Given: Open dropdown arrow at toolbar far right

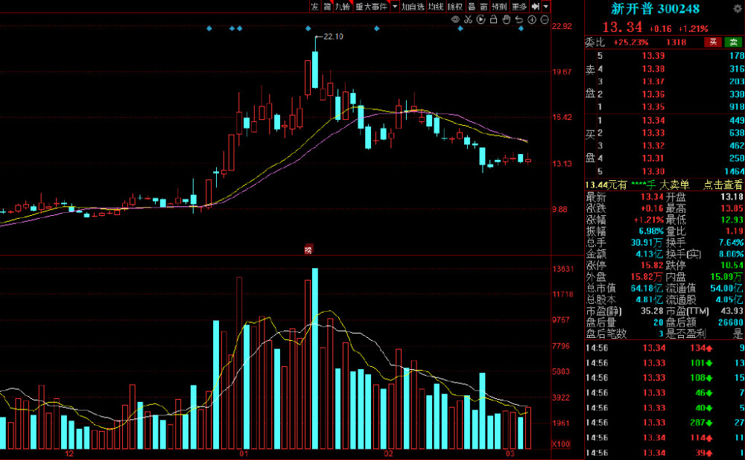Looking at the screenshot, I should tap(546, 6).
